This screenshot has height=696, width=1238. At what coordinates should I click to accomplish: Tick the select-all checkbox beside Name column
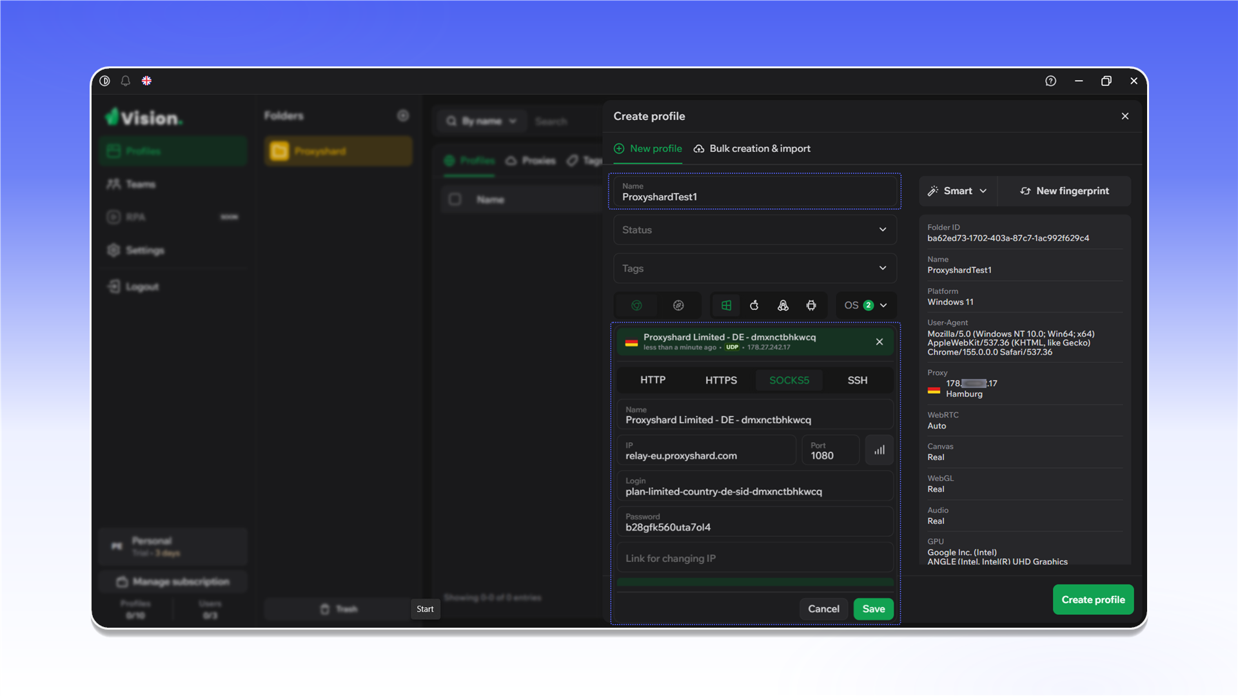(x=455, y=199)
